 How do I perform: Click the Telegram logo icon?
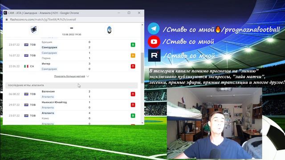point(154,28)
